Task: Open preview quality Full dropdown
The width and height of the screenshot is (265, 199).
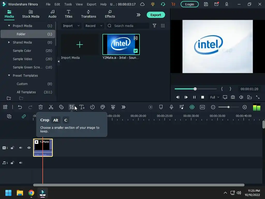Action: click(x=215, y=97)
